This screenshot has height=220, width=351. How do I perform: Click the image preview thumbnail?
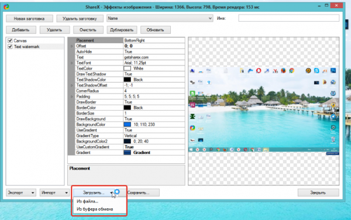263,111
